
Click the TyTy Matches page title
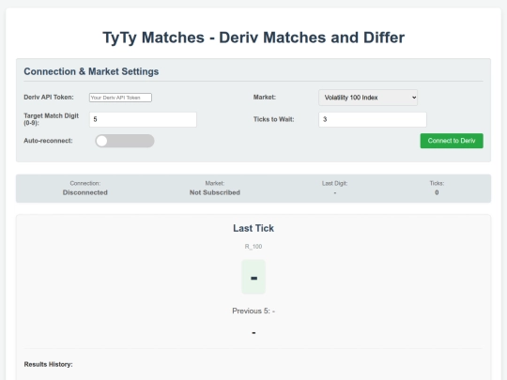(x=253, y=38)
